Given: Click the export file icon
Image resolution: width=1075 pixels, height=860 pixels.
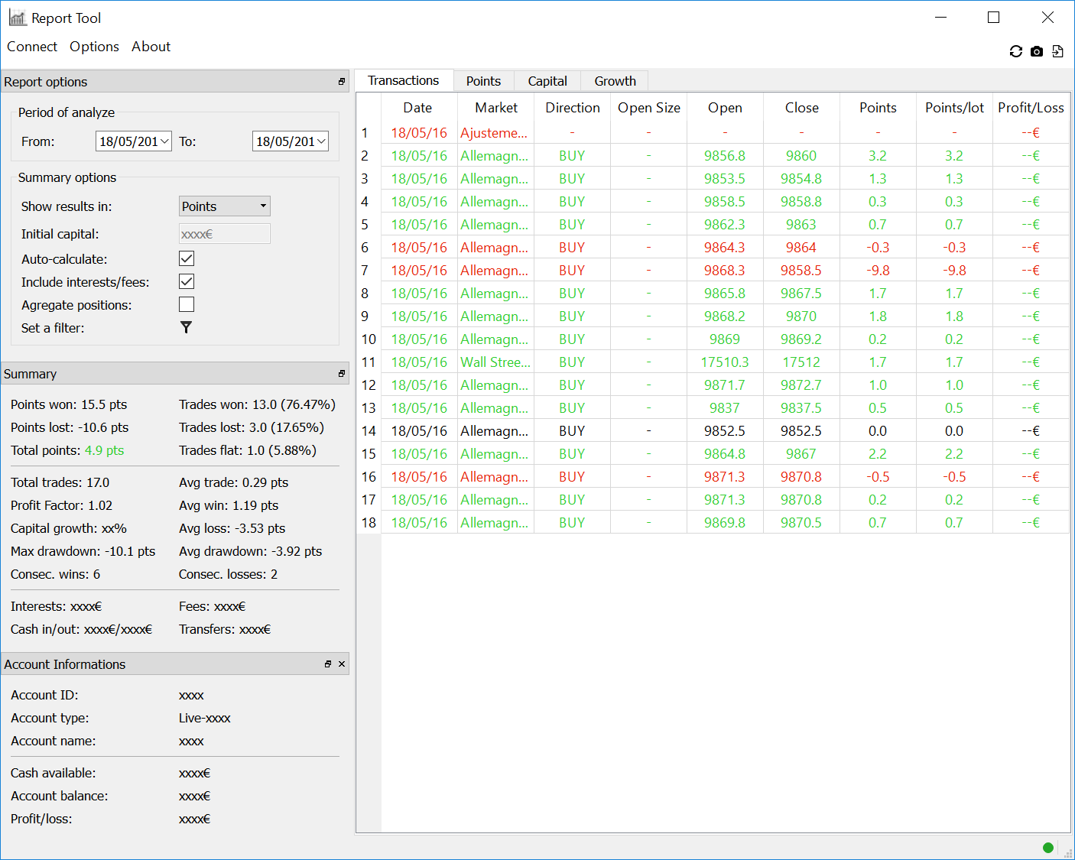Looking at the screenshot, I should [x=1057, y=51].
